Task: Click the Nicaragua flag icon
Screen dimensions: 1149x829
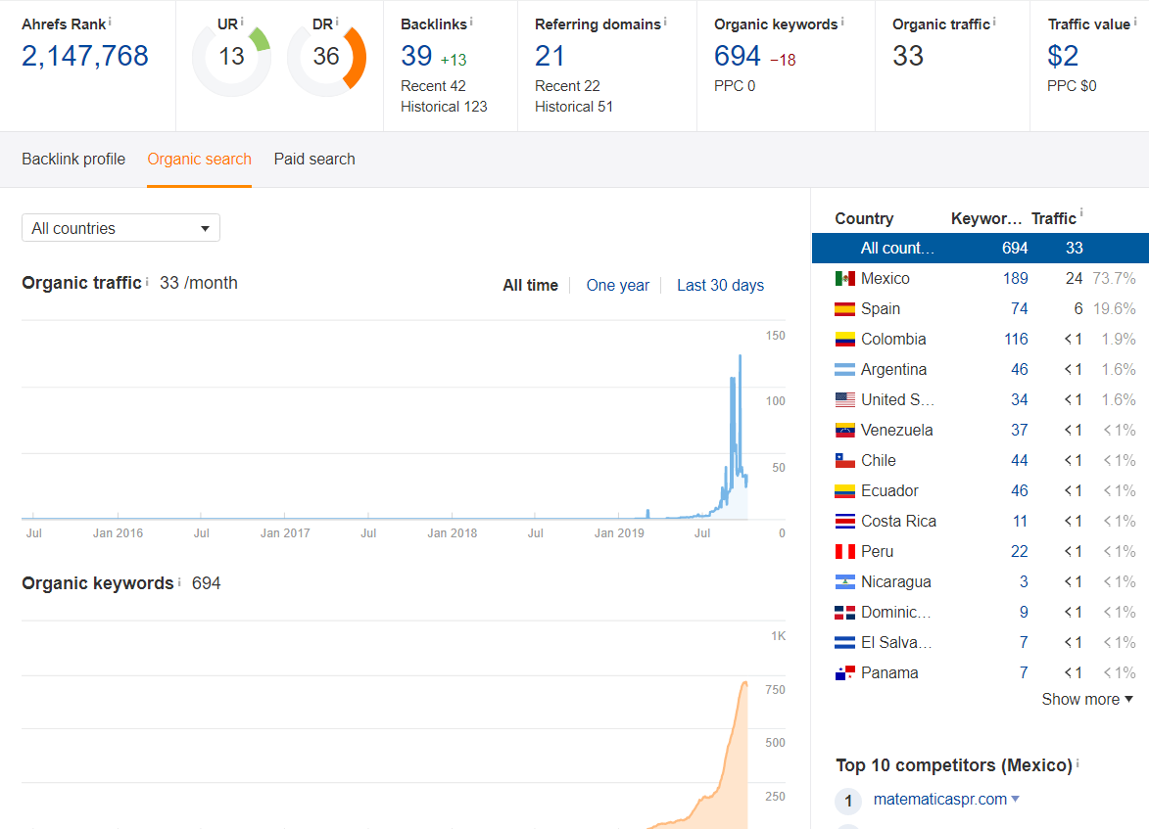Action: pos(845,582)
